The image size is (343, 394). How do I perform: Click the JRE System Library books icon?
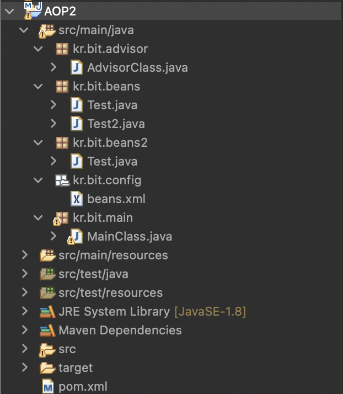[47, 312]
